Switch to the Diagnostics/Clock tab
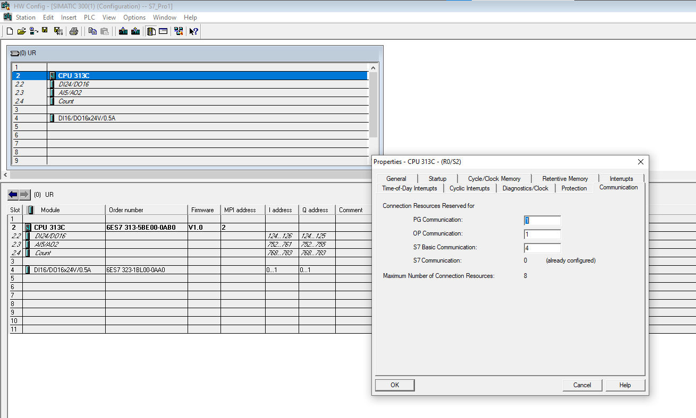This screenshot has height=418, width=696. [x=525, y=188]
